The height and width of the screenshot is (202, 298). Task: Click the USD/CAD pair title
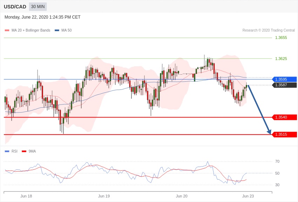point(15,7)
